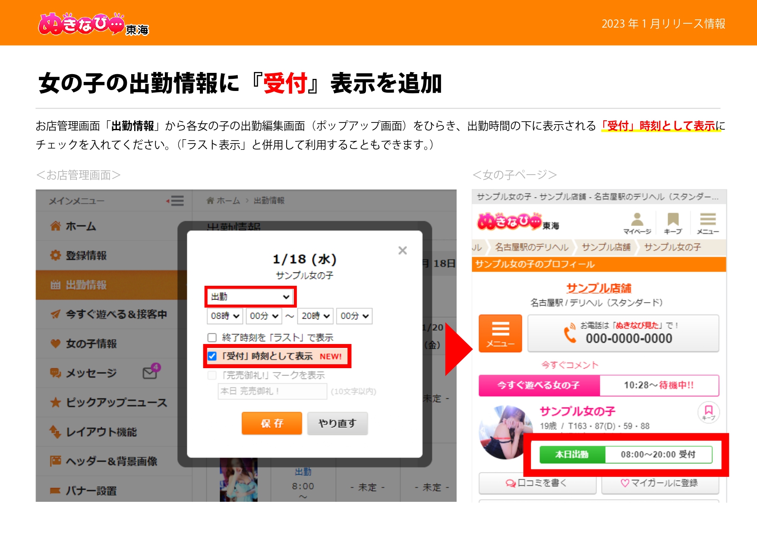The image size is (757, 535).
Task: Click the 10:28〜待機中!! status text
Action: [x=659, y=385]
